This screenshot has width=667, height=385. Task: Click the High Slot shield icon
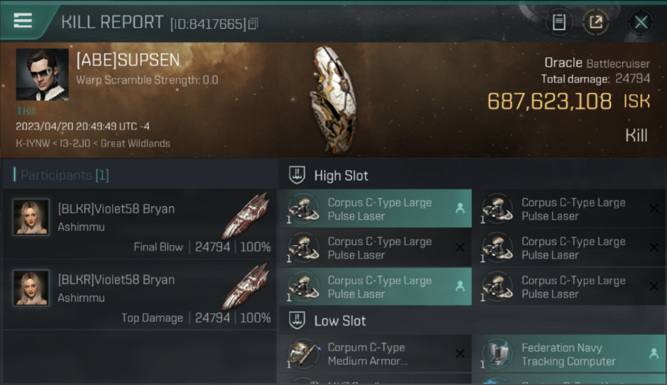tap(297, 175)
